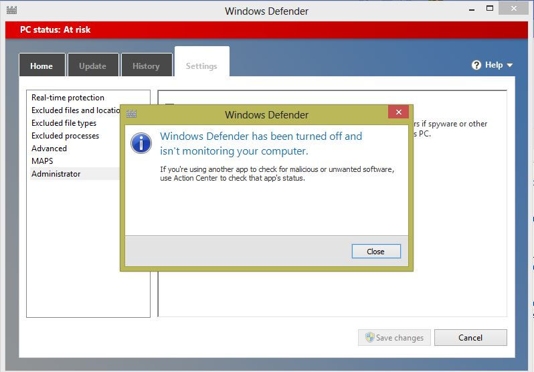Open the Home tab
534x372 pixels.
41,65
